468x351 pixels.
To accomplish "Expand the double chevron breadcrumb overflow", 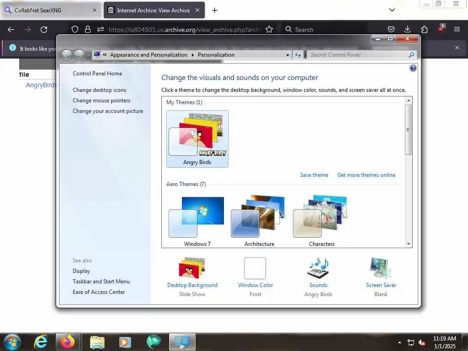I will (105, 55).
